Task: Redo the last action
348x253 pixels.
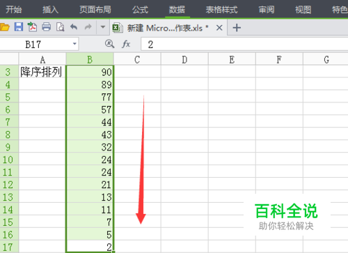Action: tap(88, 27)
